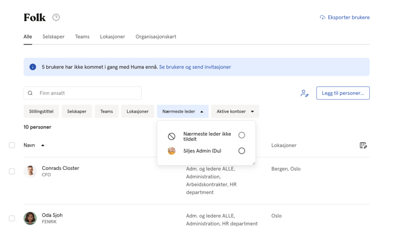394x235 pixels.
Task: Open the Selskaper filter chip
Action: point(76,111)
